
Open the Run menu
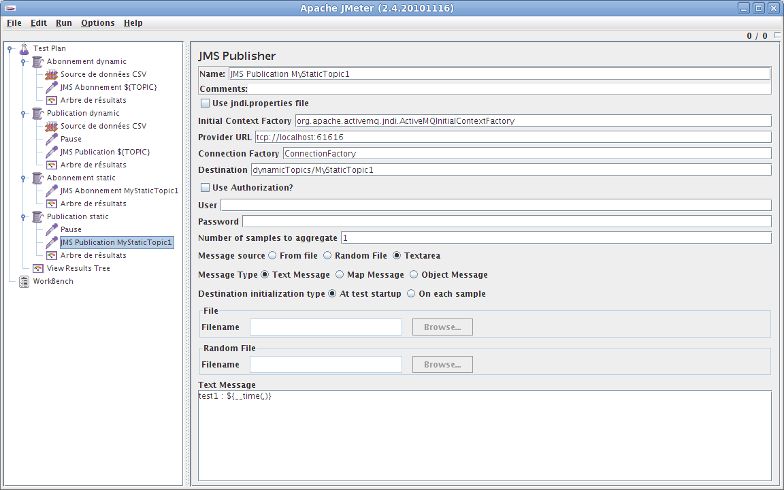point(63,22)
